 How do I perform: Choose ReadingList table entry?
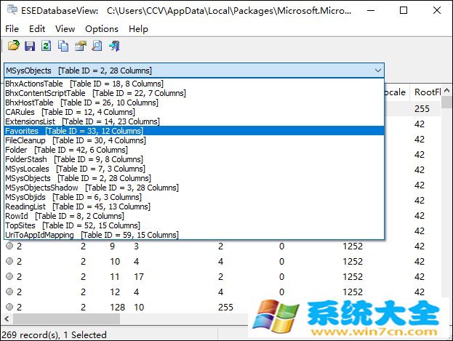click(194, 206)
